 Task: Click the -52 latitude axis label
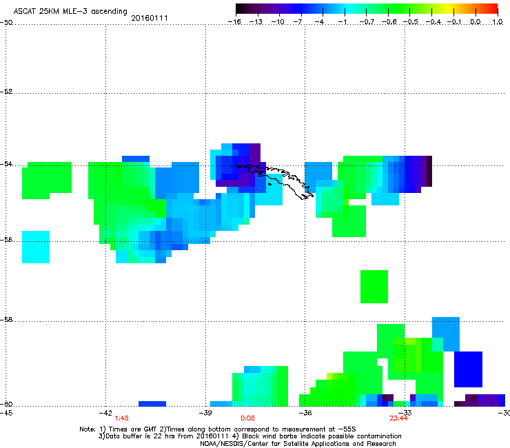tap(6, 92)
